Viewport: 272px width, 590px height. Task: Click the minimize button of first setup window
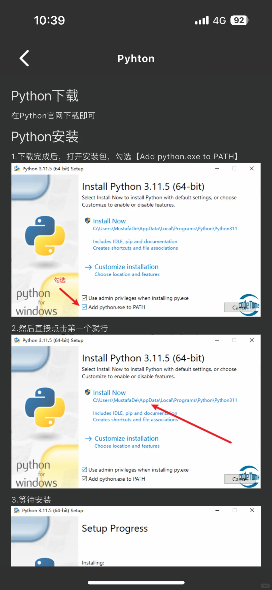coord(217,169)
